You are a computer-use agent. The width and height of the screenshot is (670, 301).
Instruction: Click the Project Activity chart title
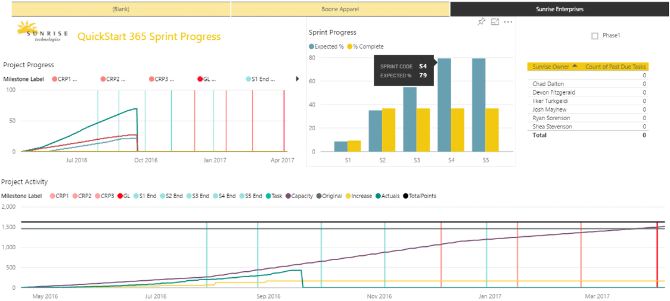pyautogui.click(x=24, y=182)
